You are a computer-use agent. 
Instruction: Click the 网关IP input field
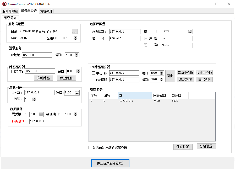point(39,93)
